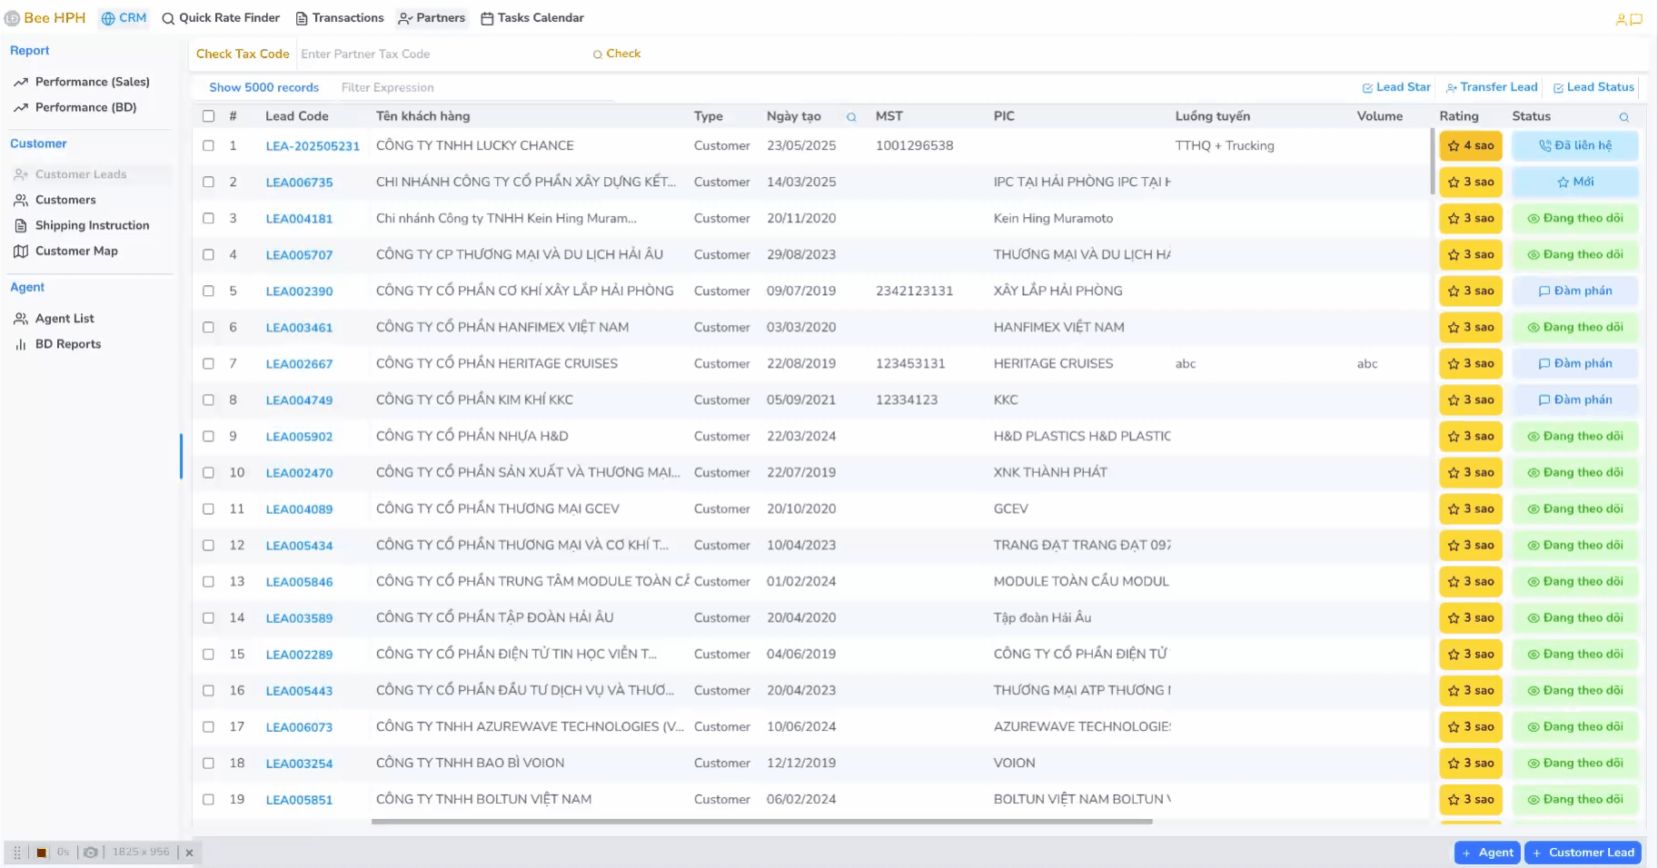This screenshot has height=868, width=1658.
Task: Open the user profile icon
Action: click(1621, 19)
